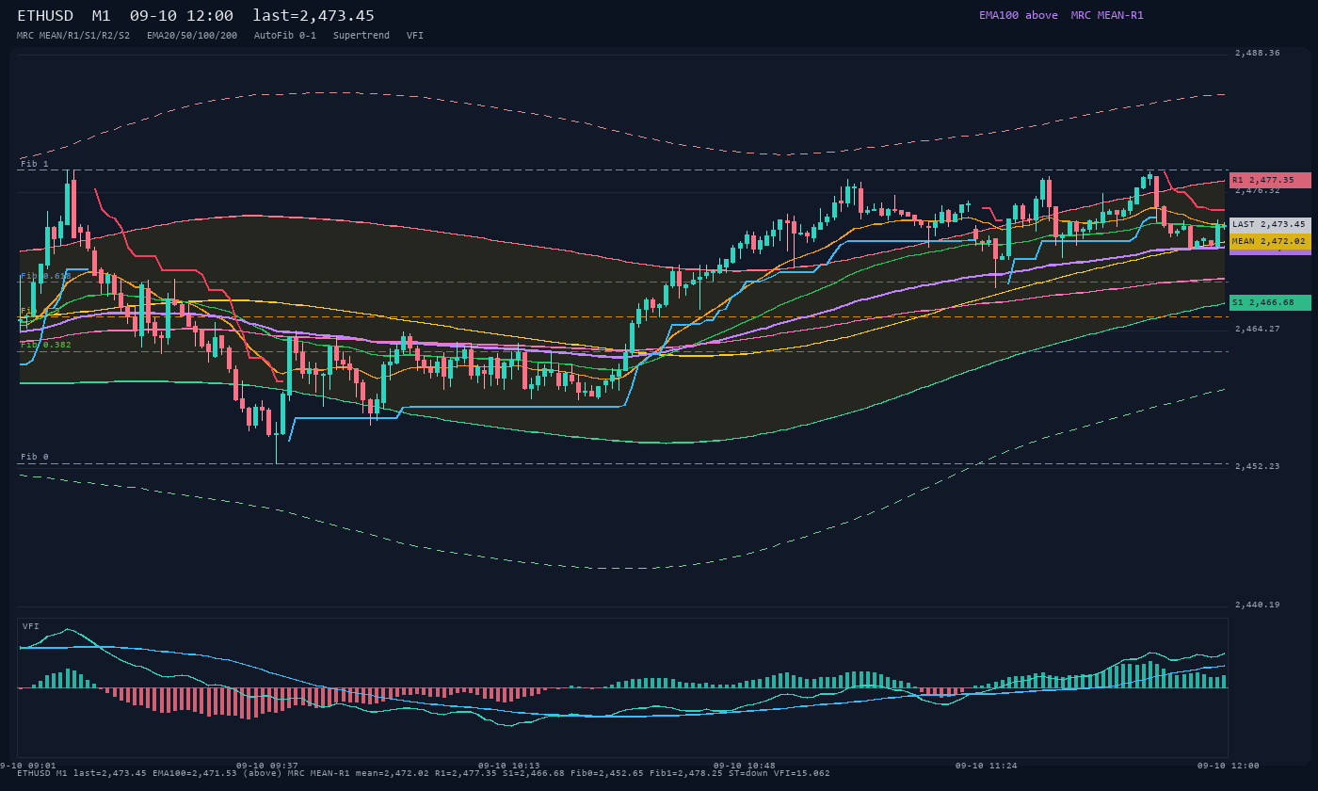Viewport: 1318px width, 791px height.
Task: Click the LAST 2,473.45 price tag
Action: [x=1270, y=225]
